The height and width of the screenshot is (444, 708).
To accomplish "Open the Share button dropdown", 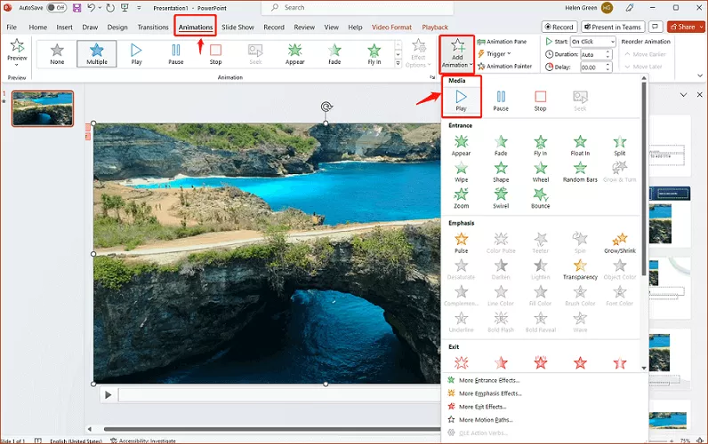I will [x=701, y=27].
